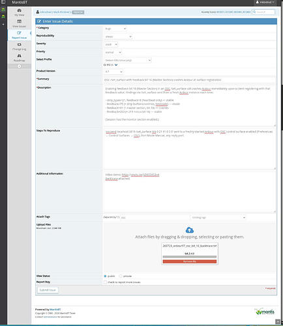Click the first green icon in far-left strip
Image resolution: width=283 pixels, height=326 pixels.
(x=3, y=10)
